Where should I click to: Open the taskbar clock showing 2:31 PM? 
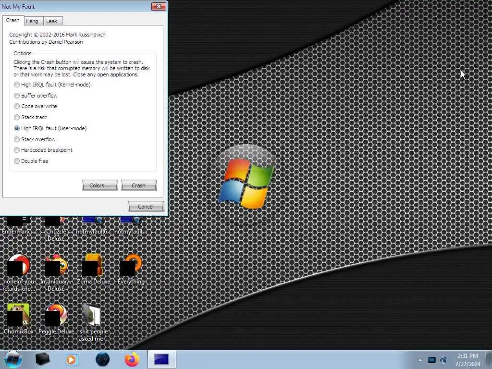tap(467, 360)
